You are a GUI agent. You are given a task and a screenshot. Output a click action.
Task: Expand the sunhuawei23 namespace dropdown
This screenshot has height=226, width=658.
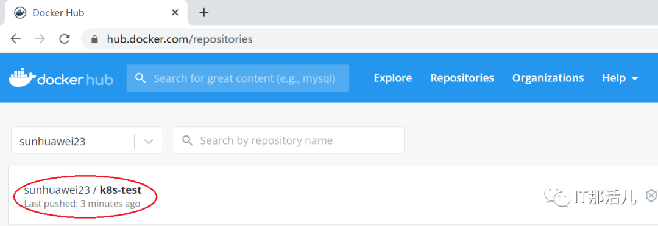87,140
